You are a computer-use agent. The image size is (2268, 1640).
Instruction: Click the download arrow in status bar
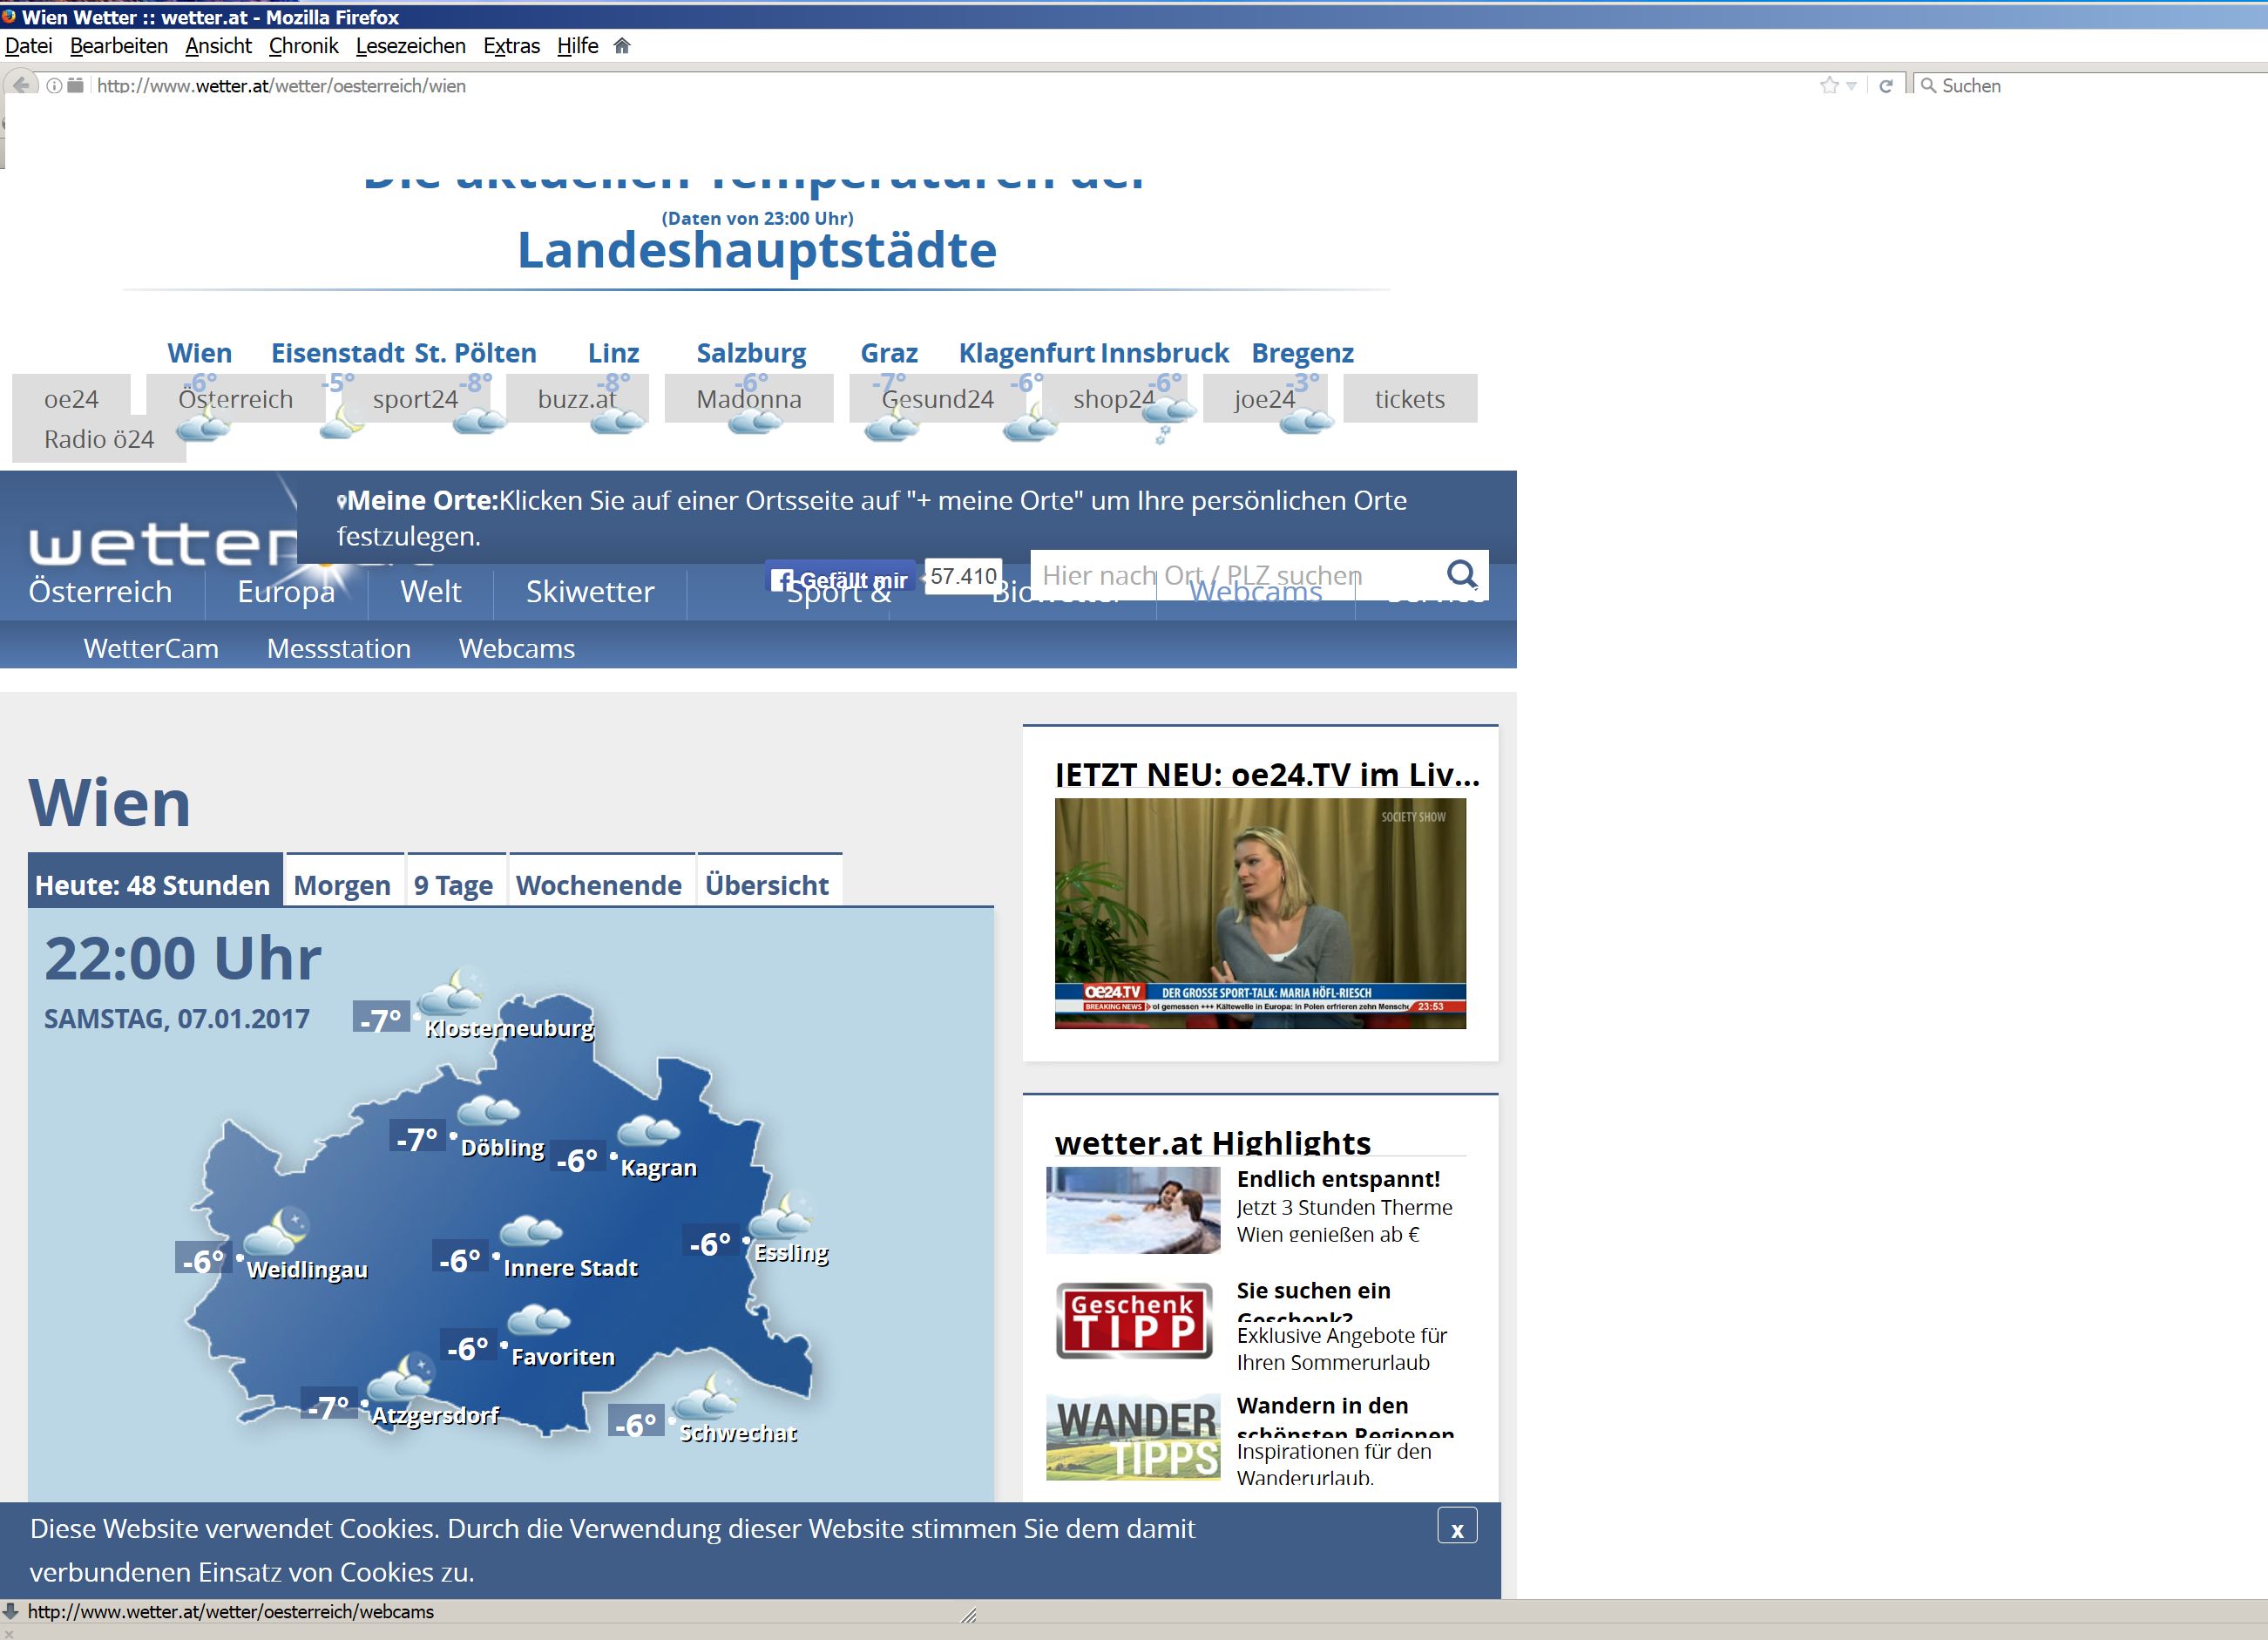[11, 1611]
